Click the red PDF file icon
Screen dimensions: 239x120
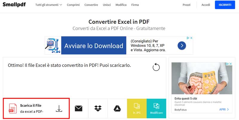coord(13,108)
